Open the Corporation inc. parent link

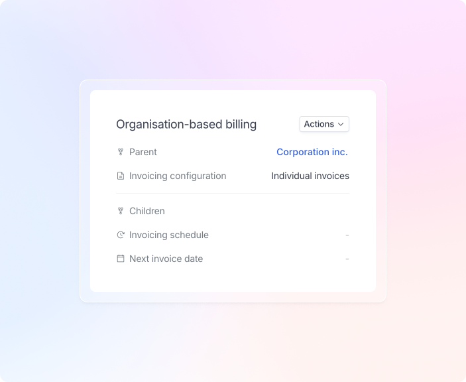312,152
